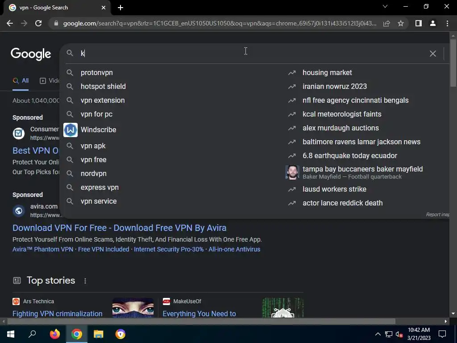Click the Windscribe logo icon
This screenshot has width=457, height=343.
(71, 130)
